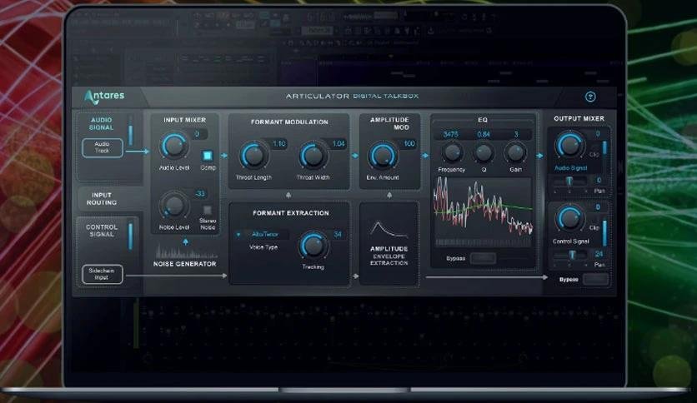The height and width of the screenshot is (403, 697).
Task: Enable the Stereo Noise checkbox
Action: [x=208, y=210]
